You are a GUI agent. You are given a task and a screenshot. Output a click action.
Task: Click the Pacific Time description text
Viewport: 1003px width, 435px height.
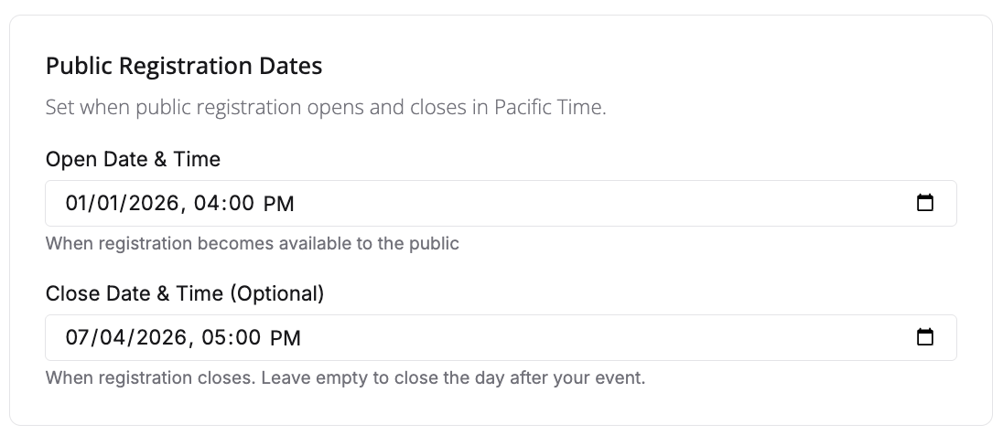click(x=326, y=107)
